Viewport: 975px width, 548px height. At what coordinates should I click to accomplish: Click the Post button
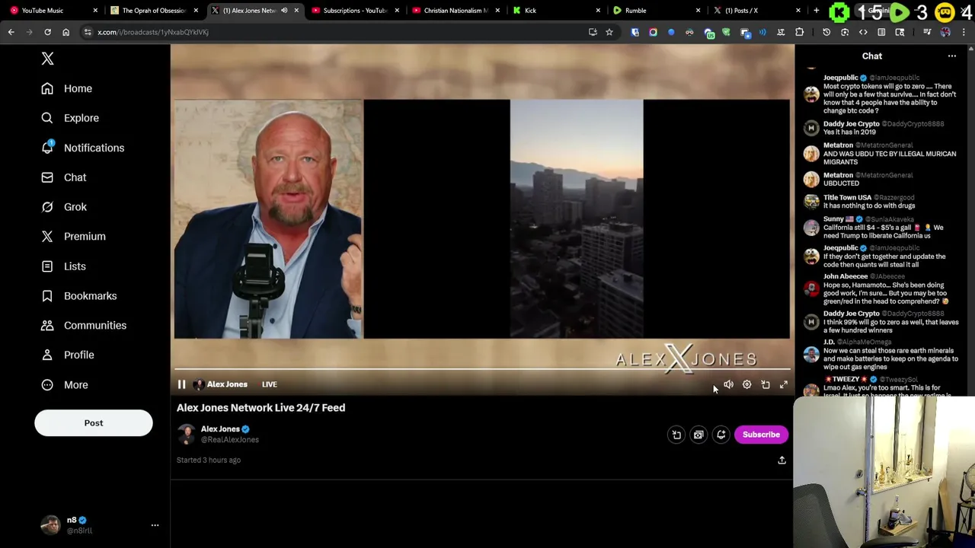point(94,423)
